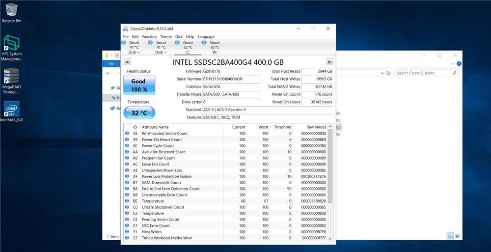This screenshot has height=252, width=491.
Task: Click status orb beside Host Writes
Action: (x=127, y=232)
